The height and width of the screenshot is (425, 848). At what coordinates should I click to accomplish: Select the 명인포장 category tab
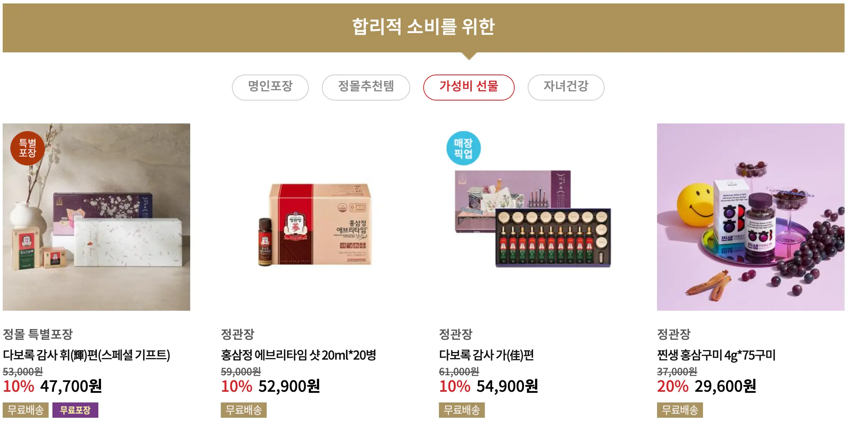pyautogui.click(x=270, y=87)
